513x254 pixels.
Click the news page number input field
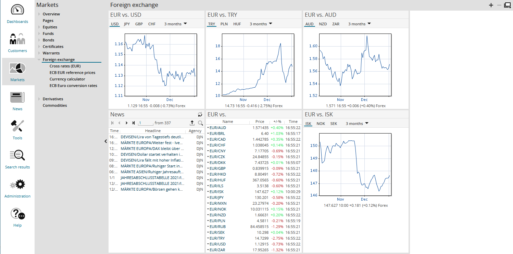(x=146, y=123)
